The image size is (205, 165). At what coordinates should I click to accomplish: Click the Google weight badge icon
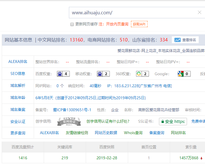pos(184,74)
